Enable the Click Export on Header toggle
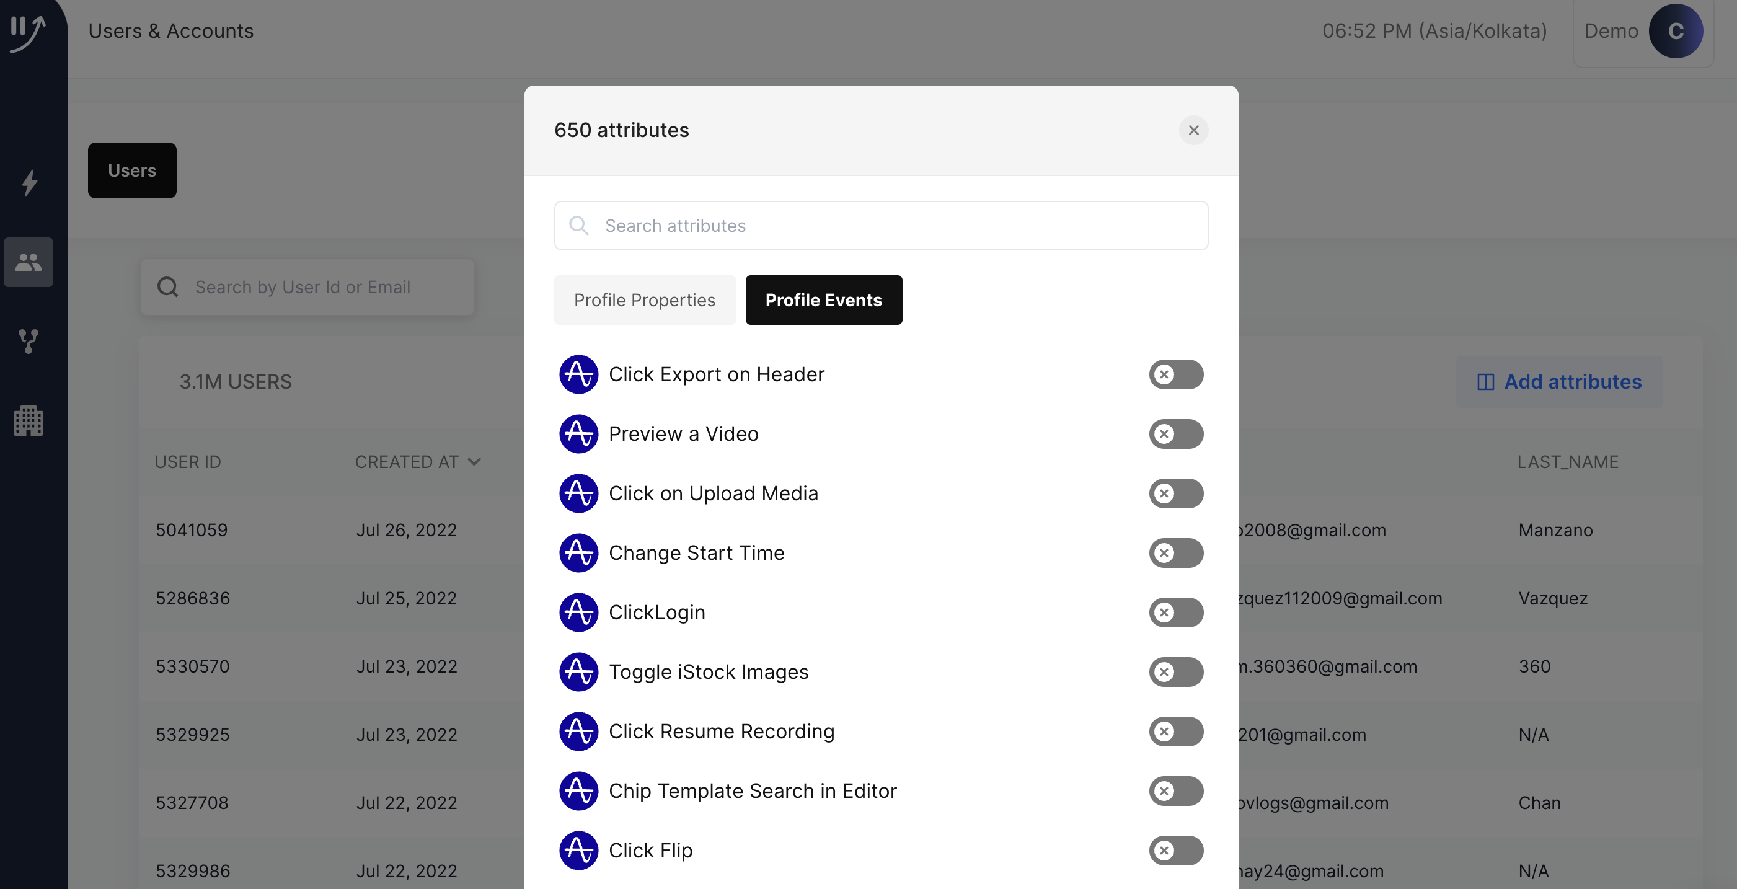The height and width of the screenshot is (889, 1737). click(x=1175, y=374)
